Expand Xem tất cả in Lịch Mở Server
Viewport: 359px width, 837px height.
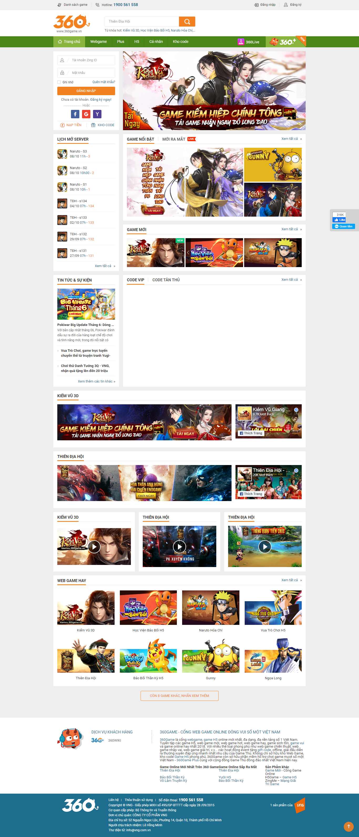[105, 266]
